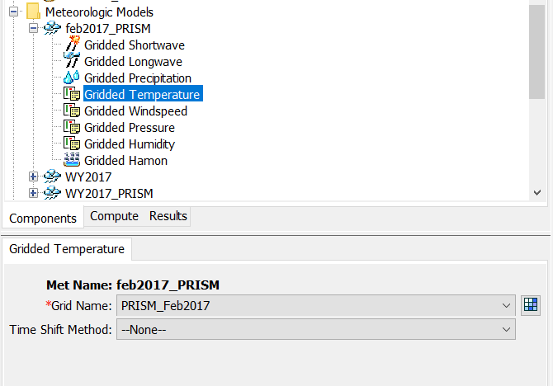Select the Components tab
Image resolution: width=553 pixels, height=386 pixels.
point(43,218)
